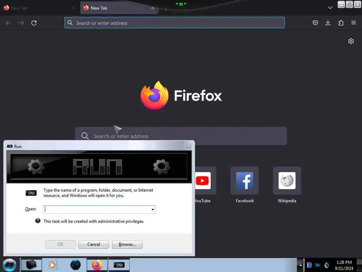Select the active second New Tab tab
This screenshot has height=272, width=362.
pyautogui.click(x=119, y=8)
